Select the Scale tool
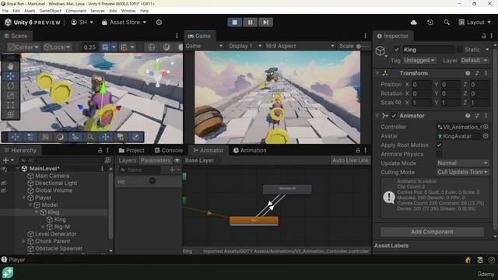 coord(10,95)
